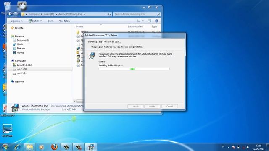Expand the crumb arrow after Computer

click(42, 14)
